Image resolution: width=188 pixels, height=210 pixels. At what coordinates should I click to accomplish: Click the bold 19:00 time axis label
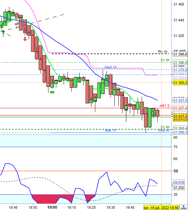tap(52, 207)
